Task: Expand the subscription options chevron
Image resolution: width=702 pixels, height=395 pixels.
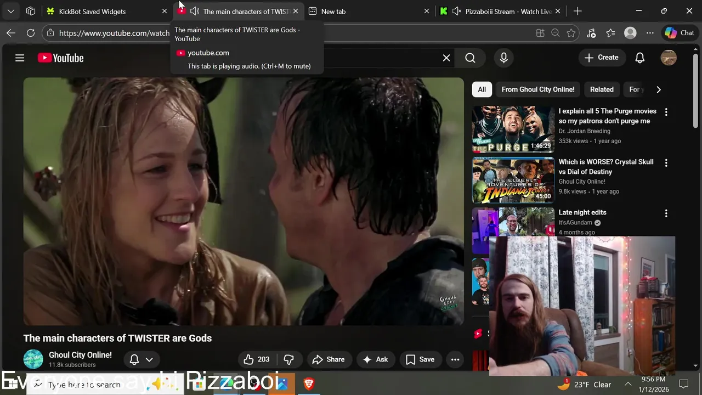Action: coord(149,359)
